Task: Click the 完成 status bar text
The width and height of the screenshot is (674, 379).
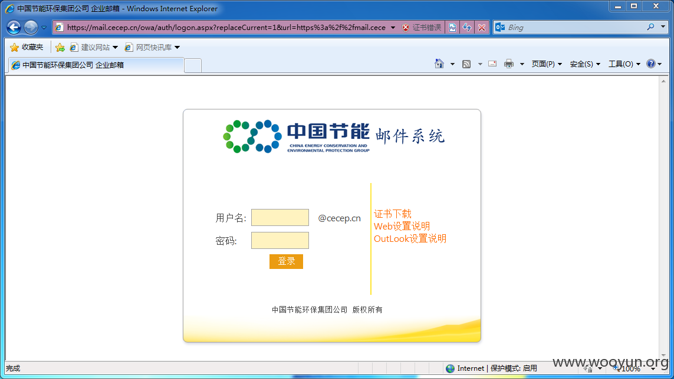Action: point(13,368)
